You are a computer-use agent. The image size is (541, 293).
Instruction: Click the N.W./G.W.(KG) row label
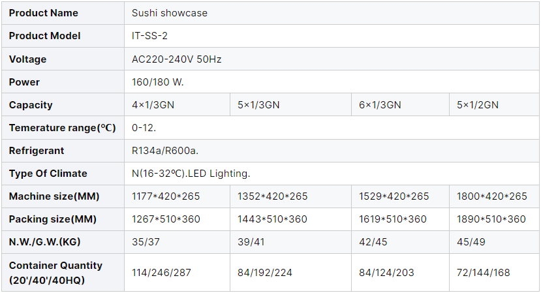tap(44, 242)
